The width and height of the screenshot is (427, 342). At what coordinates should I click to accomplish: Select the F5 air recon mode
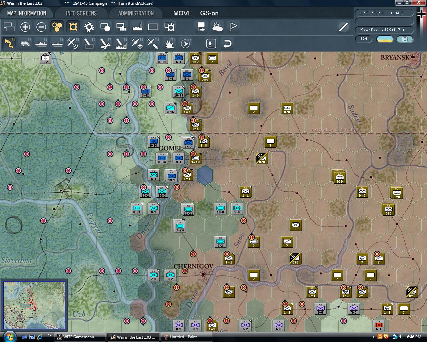[x=73, y=43]
